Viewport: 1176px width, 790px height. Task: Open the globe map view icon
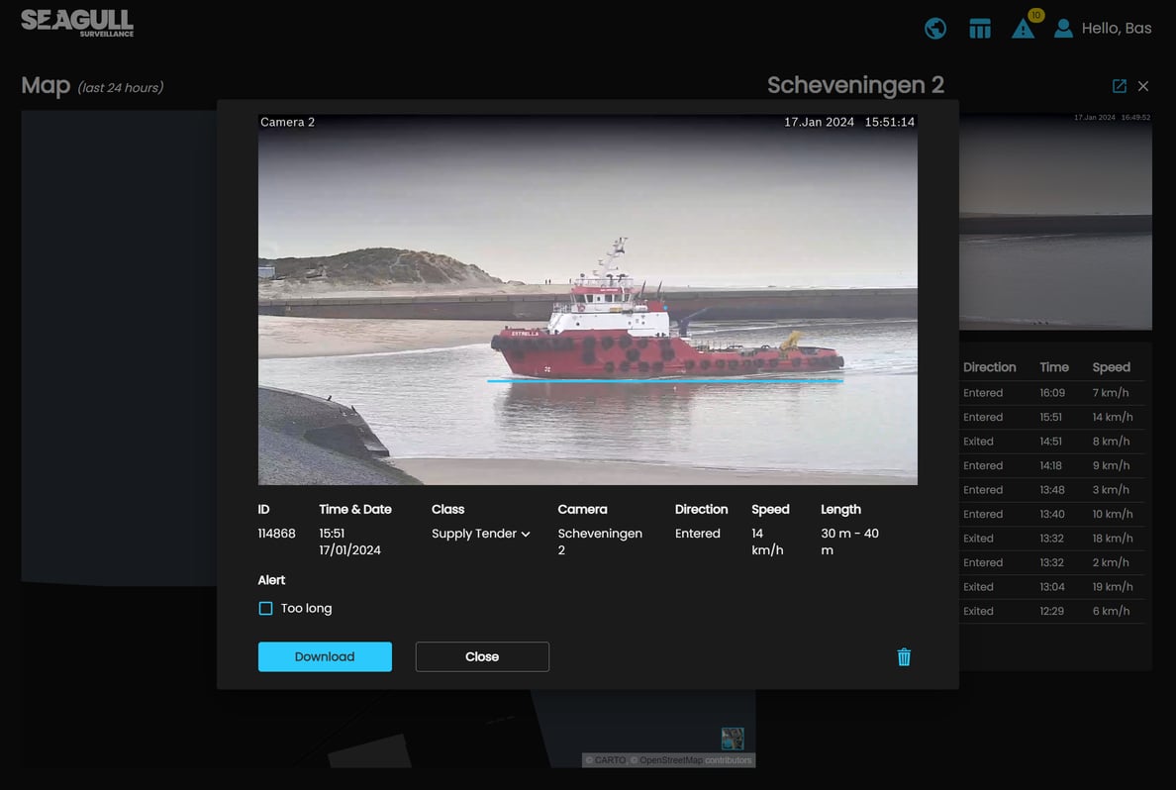point(935,29)
